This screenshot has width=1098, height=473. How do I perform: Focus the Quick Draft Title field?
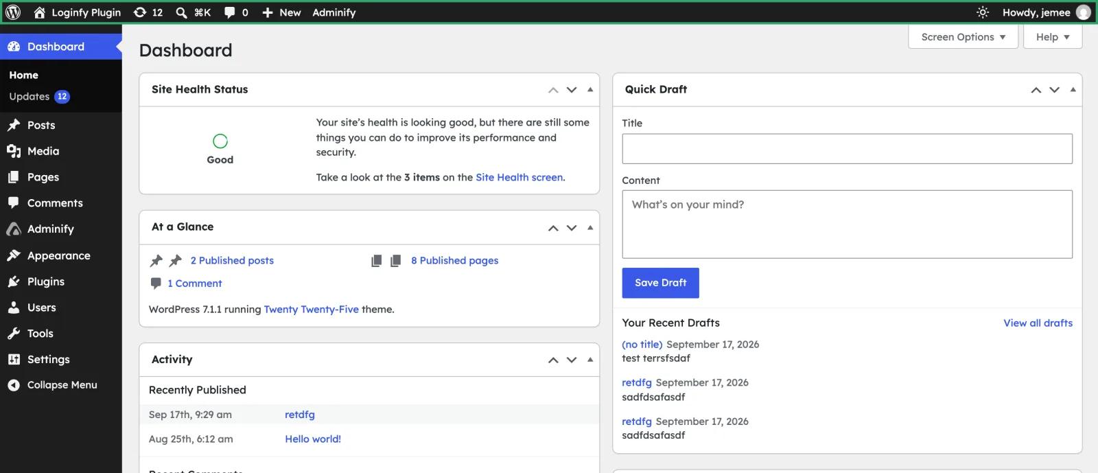pyautogui.click(x=847, y=149)
